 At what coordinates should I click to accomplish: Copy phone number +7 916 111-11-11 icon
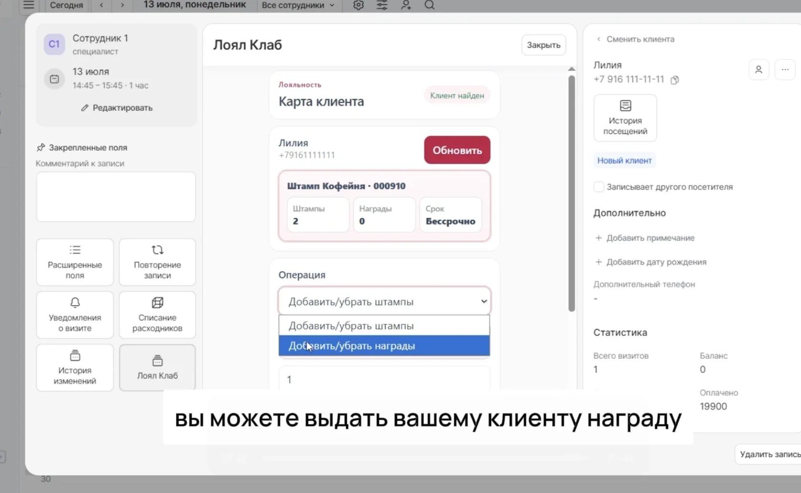(675, 80)
